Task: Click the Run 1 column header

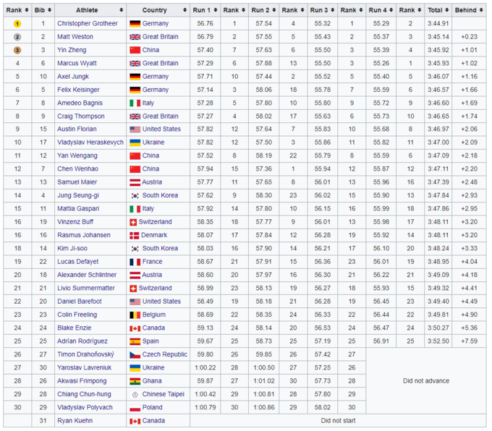Action: pos(205,10)
